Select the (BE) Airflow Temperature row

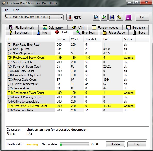pyautogui.click(x=71, y=84)
